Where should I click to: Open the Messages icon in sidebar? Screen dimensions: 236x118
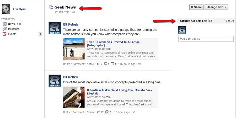(5, 29)
